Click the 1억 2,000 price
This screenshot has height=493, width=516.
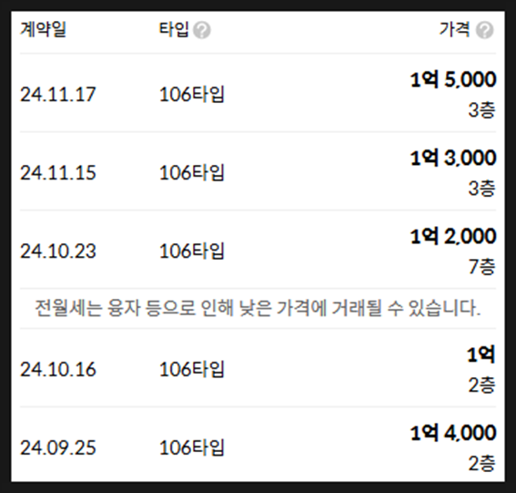tap(453, 237)
